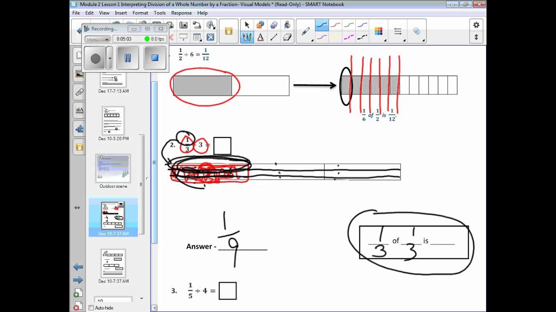Open the measurement tools icon
This screenshot has height=312, width=556.
tap(211, 25)
